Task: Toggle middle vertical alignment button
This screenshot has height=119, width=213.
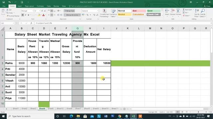Action: [x=52, y=11]
